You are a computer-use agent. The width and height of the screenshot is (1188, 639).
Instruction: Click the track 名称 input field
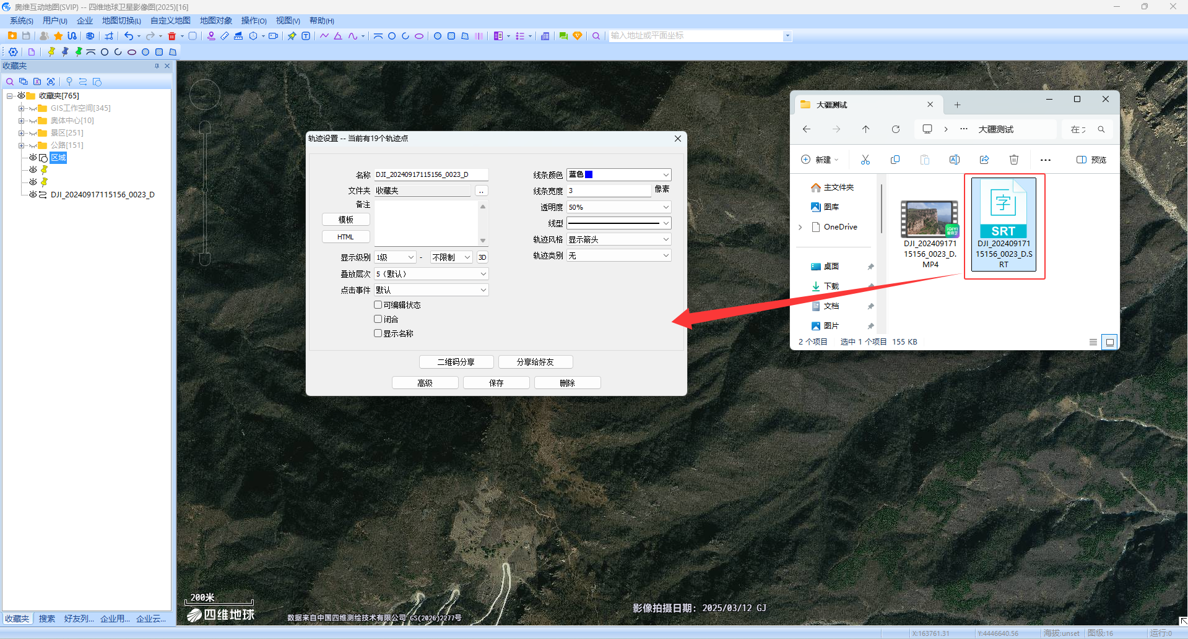point(431,175)
